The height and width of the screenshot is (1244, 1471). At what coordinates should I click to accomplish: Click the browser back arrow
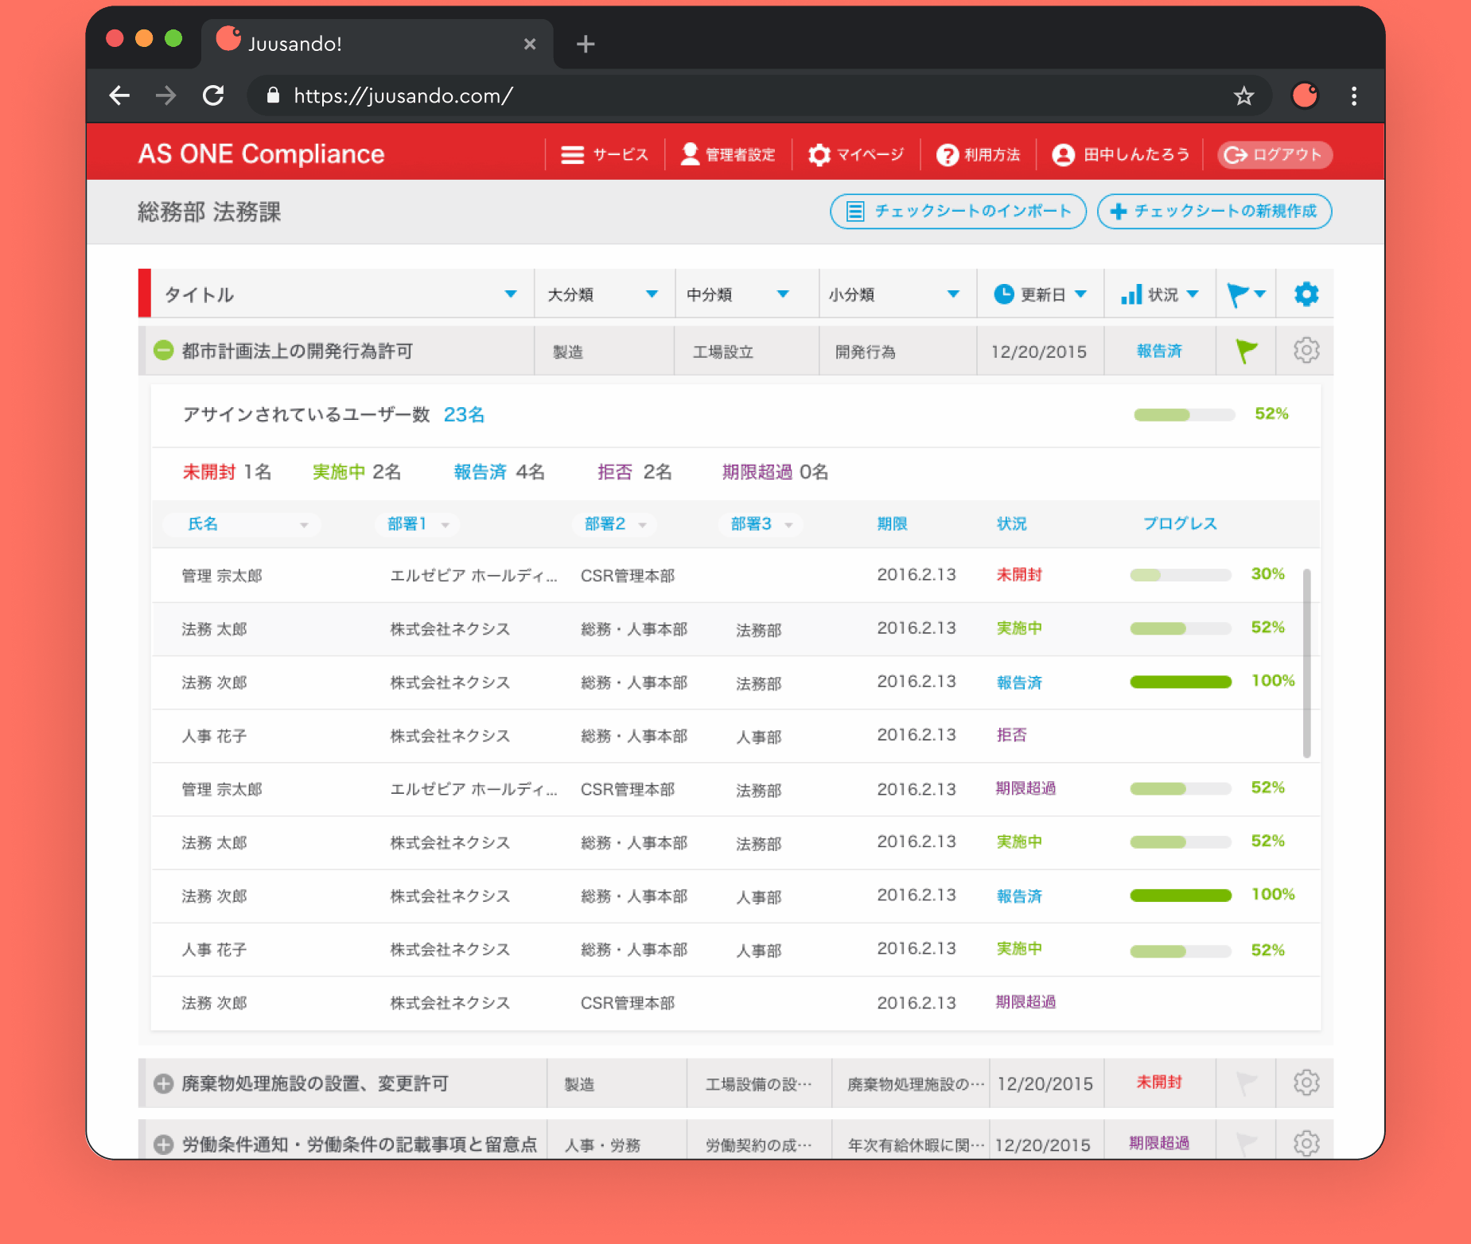(119, 96)
